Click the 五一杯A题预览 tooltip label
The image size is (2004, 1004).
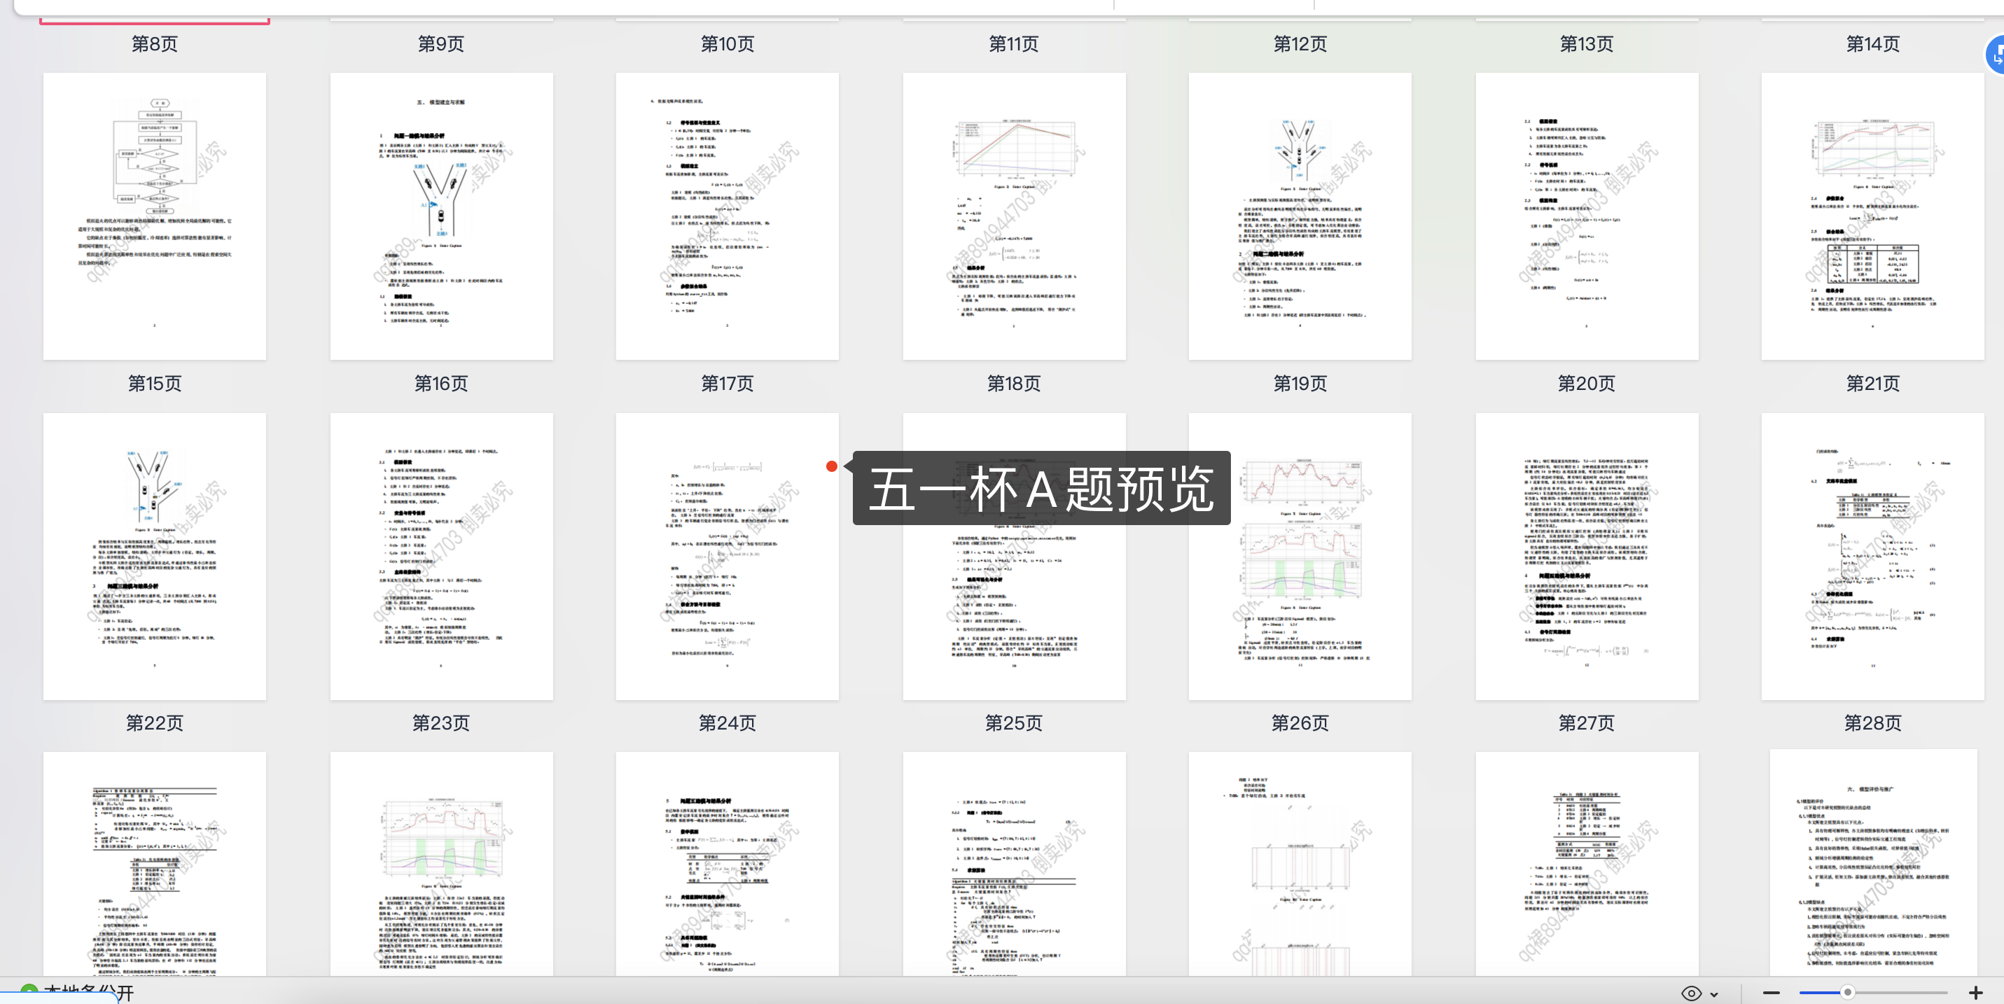pos(1041,489)
